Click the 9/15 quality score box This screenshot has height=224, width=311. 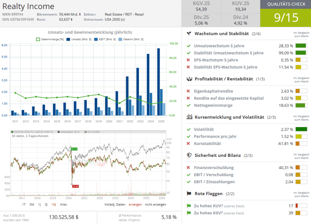point(285,18)
